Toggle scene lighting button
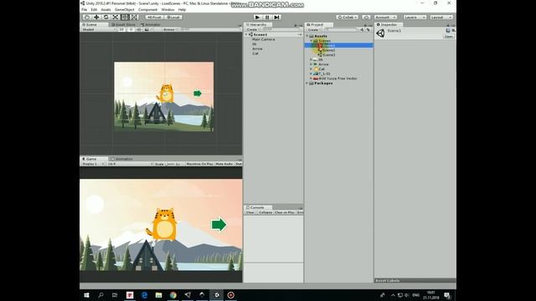This screenshot has width=536, height=301. pyautogui.click(x=131, y=30)
